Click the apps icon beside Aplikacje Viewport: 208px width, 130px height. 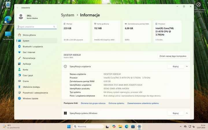click(x=19, y=64)
